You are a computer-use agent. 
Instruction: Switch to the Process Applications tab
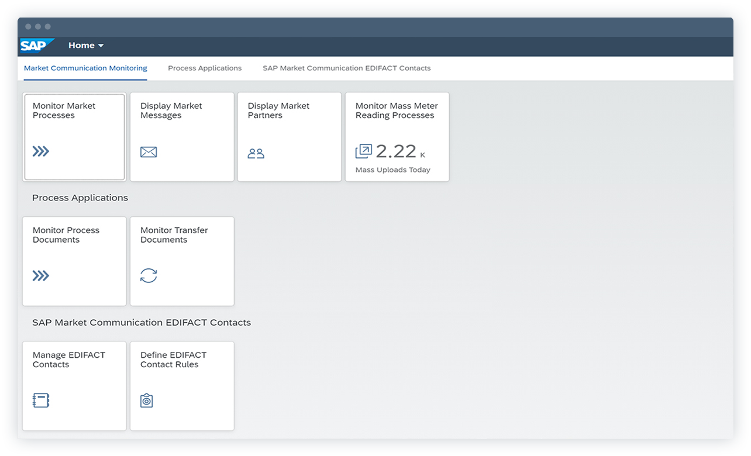pyautogui.click(x=205, y=68)
